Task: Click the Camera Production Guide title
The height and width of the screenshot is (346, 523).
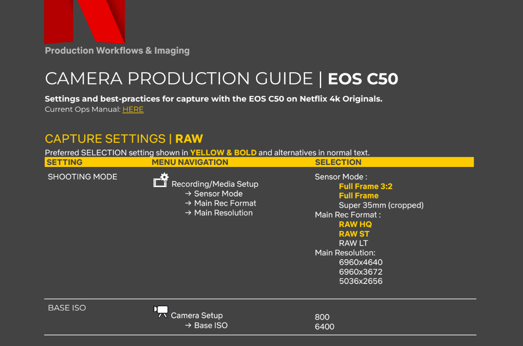Action: tap(221, 79)
